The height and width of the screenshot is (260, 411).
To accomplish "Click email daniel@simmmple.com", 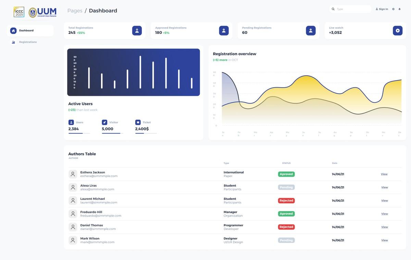I will (x=98, y=229).
